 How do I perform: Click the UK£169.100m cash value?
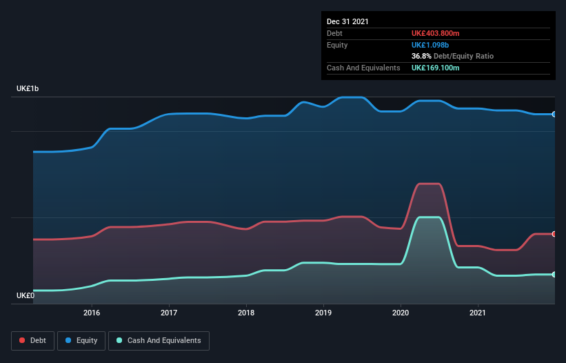(x=435, y=68)
